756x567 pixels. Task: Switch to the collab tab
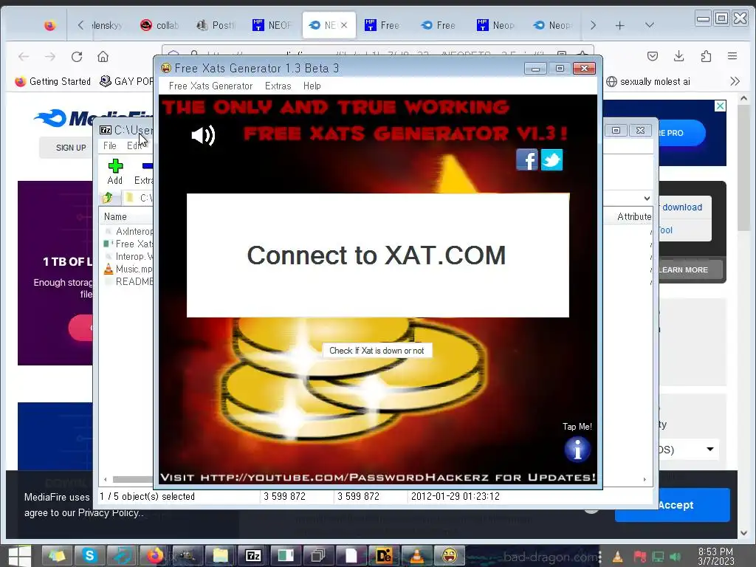[159, 25]
